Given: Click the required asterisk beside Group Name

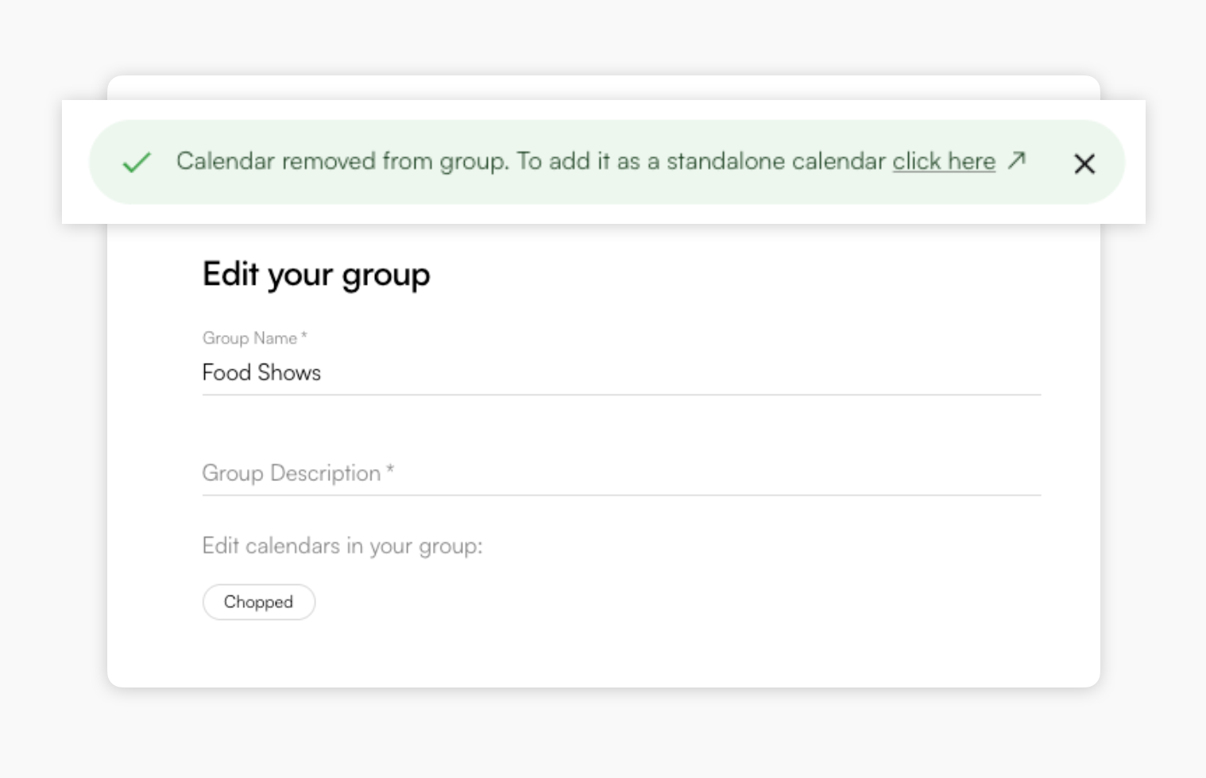Looking at the screenshot, I should tap(304, 337).
